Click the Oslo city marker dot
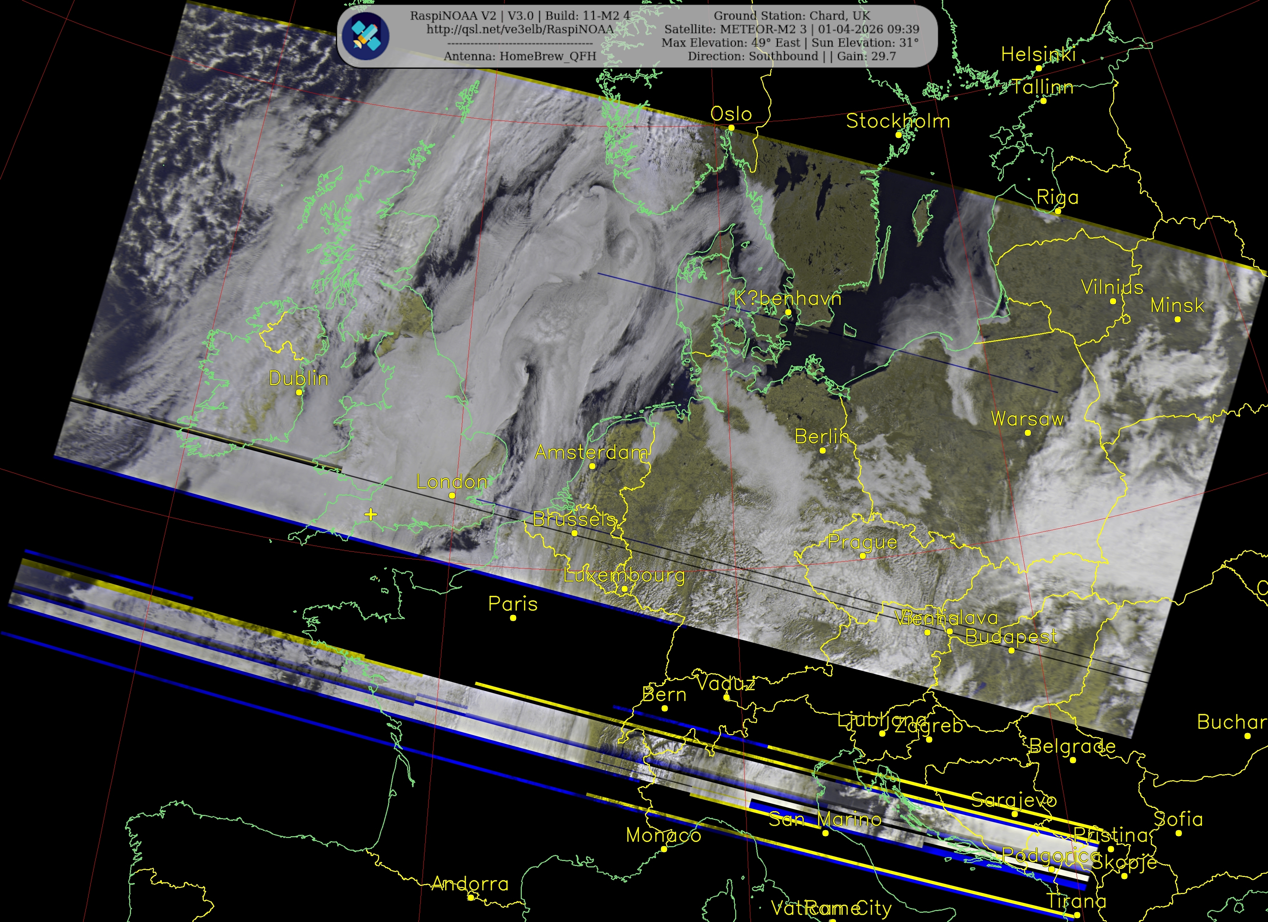The image size is (1268, 922). [x=731, y=128]
